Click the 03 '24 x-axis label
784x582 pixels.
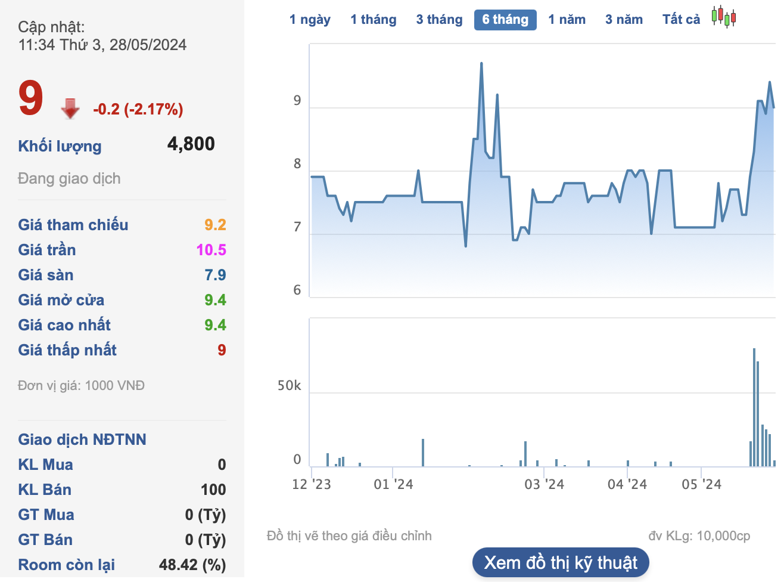point(544,484)
